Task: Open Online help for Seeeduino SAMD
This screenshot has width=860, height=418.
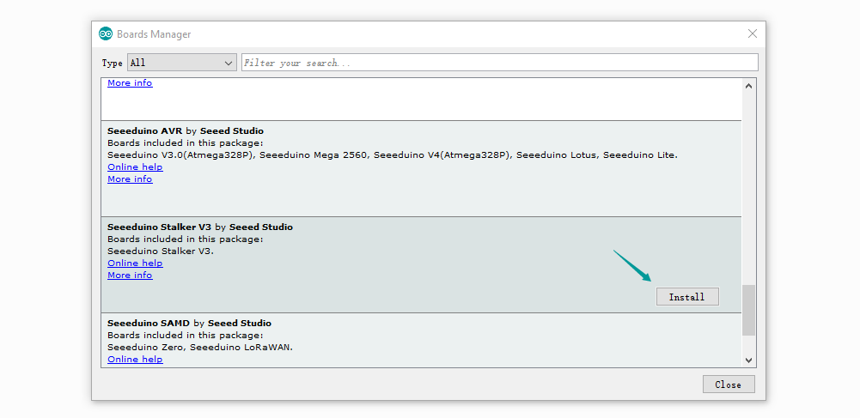Action: click(135, 360)
